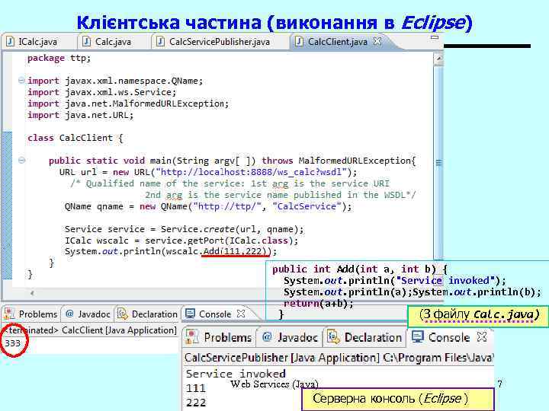Click the terminated CalcClient [Java Application] label

(x=91, y=330)
